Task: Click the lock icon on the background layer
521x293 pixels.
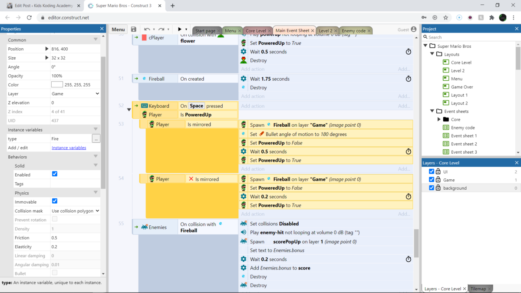Action: click(x=438, y=188)
